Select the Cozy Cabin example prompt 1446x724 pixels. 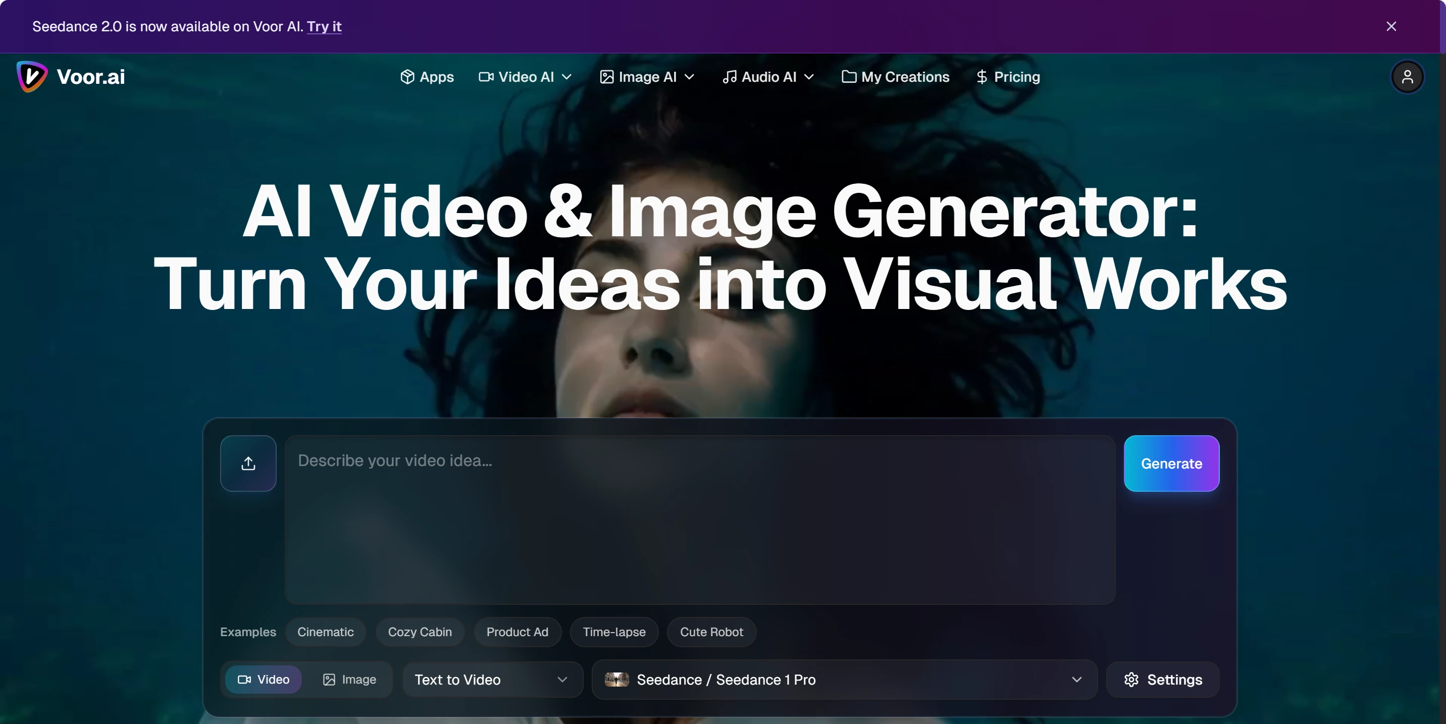coord(420,632)
